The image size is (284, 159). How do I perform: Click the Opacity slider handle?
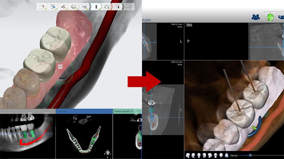click(250, 155)
